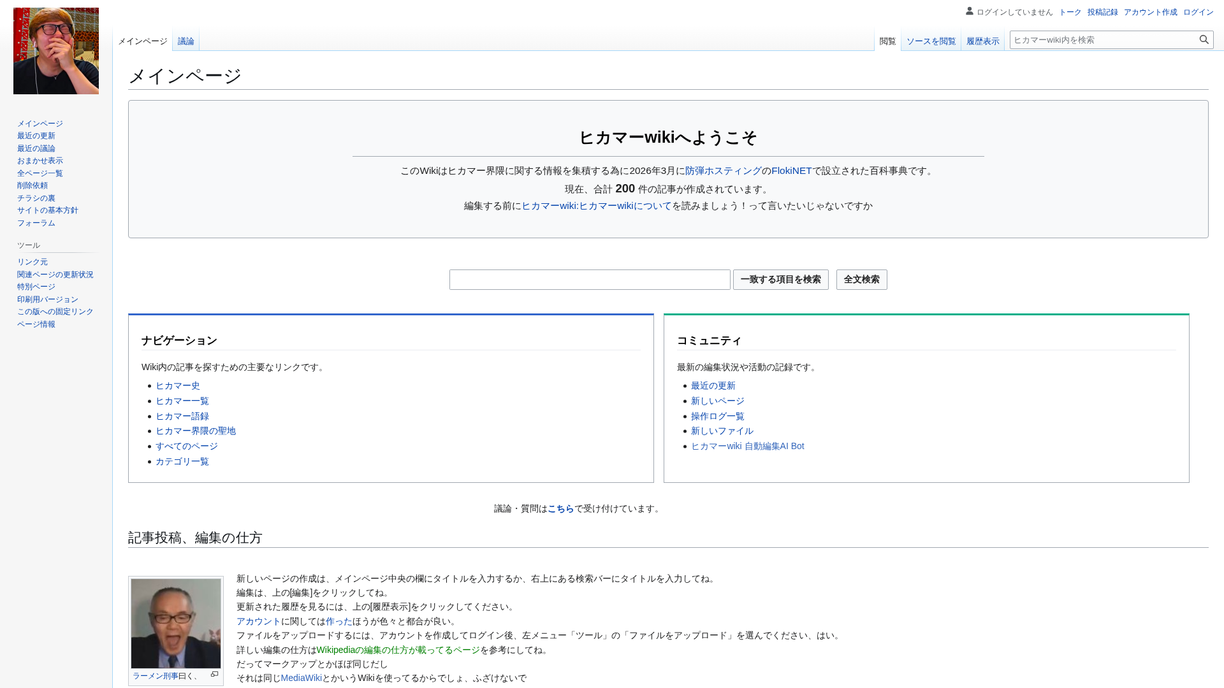
Task: Open 印刷用バージョン link
Action: pos(48,299)
